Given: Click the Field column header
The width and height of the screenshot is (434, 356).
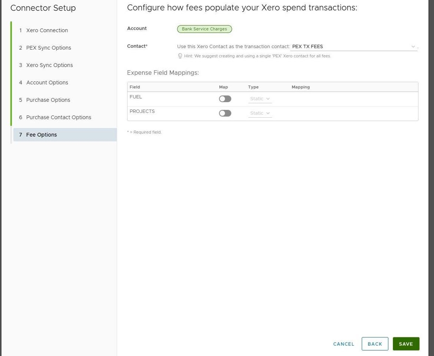Looking at the screenshot, I should 135,87.
